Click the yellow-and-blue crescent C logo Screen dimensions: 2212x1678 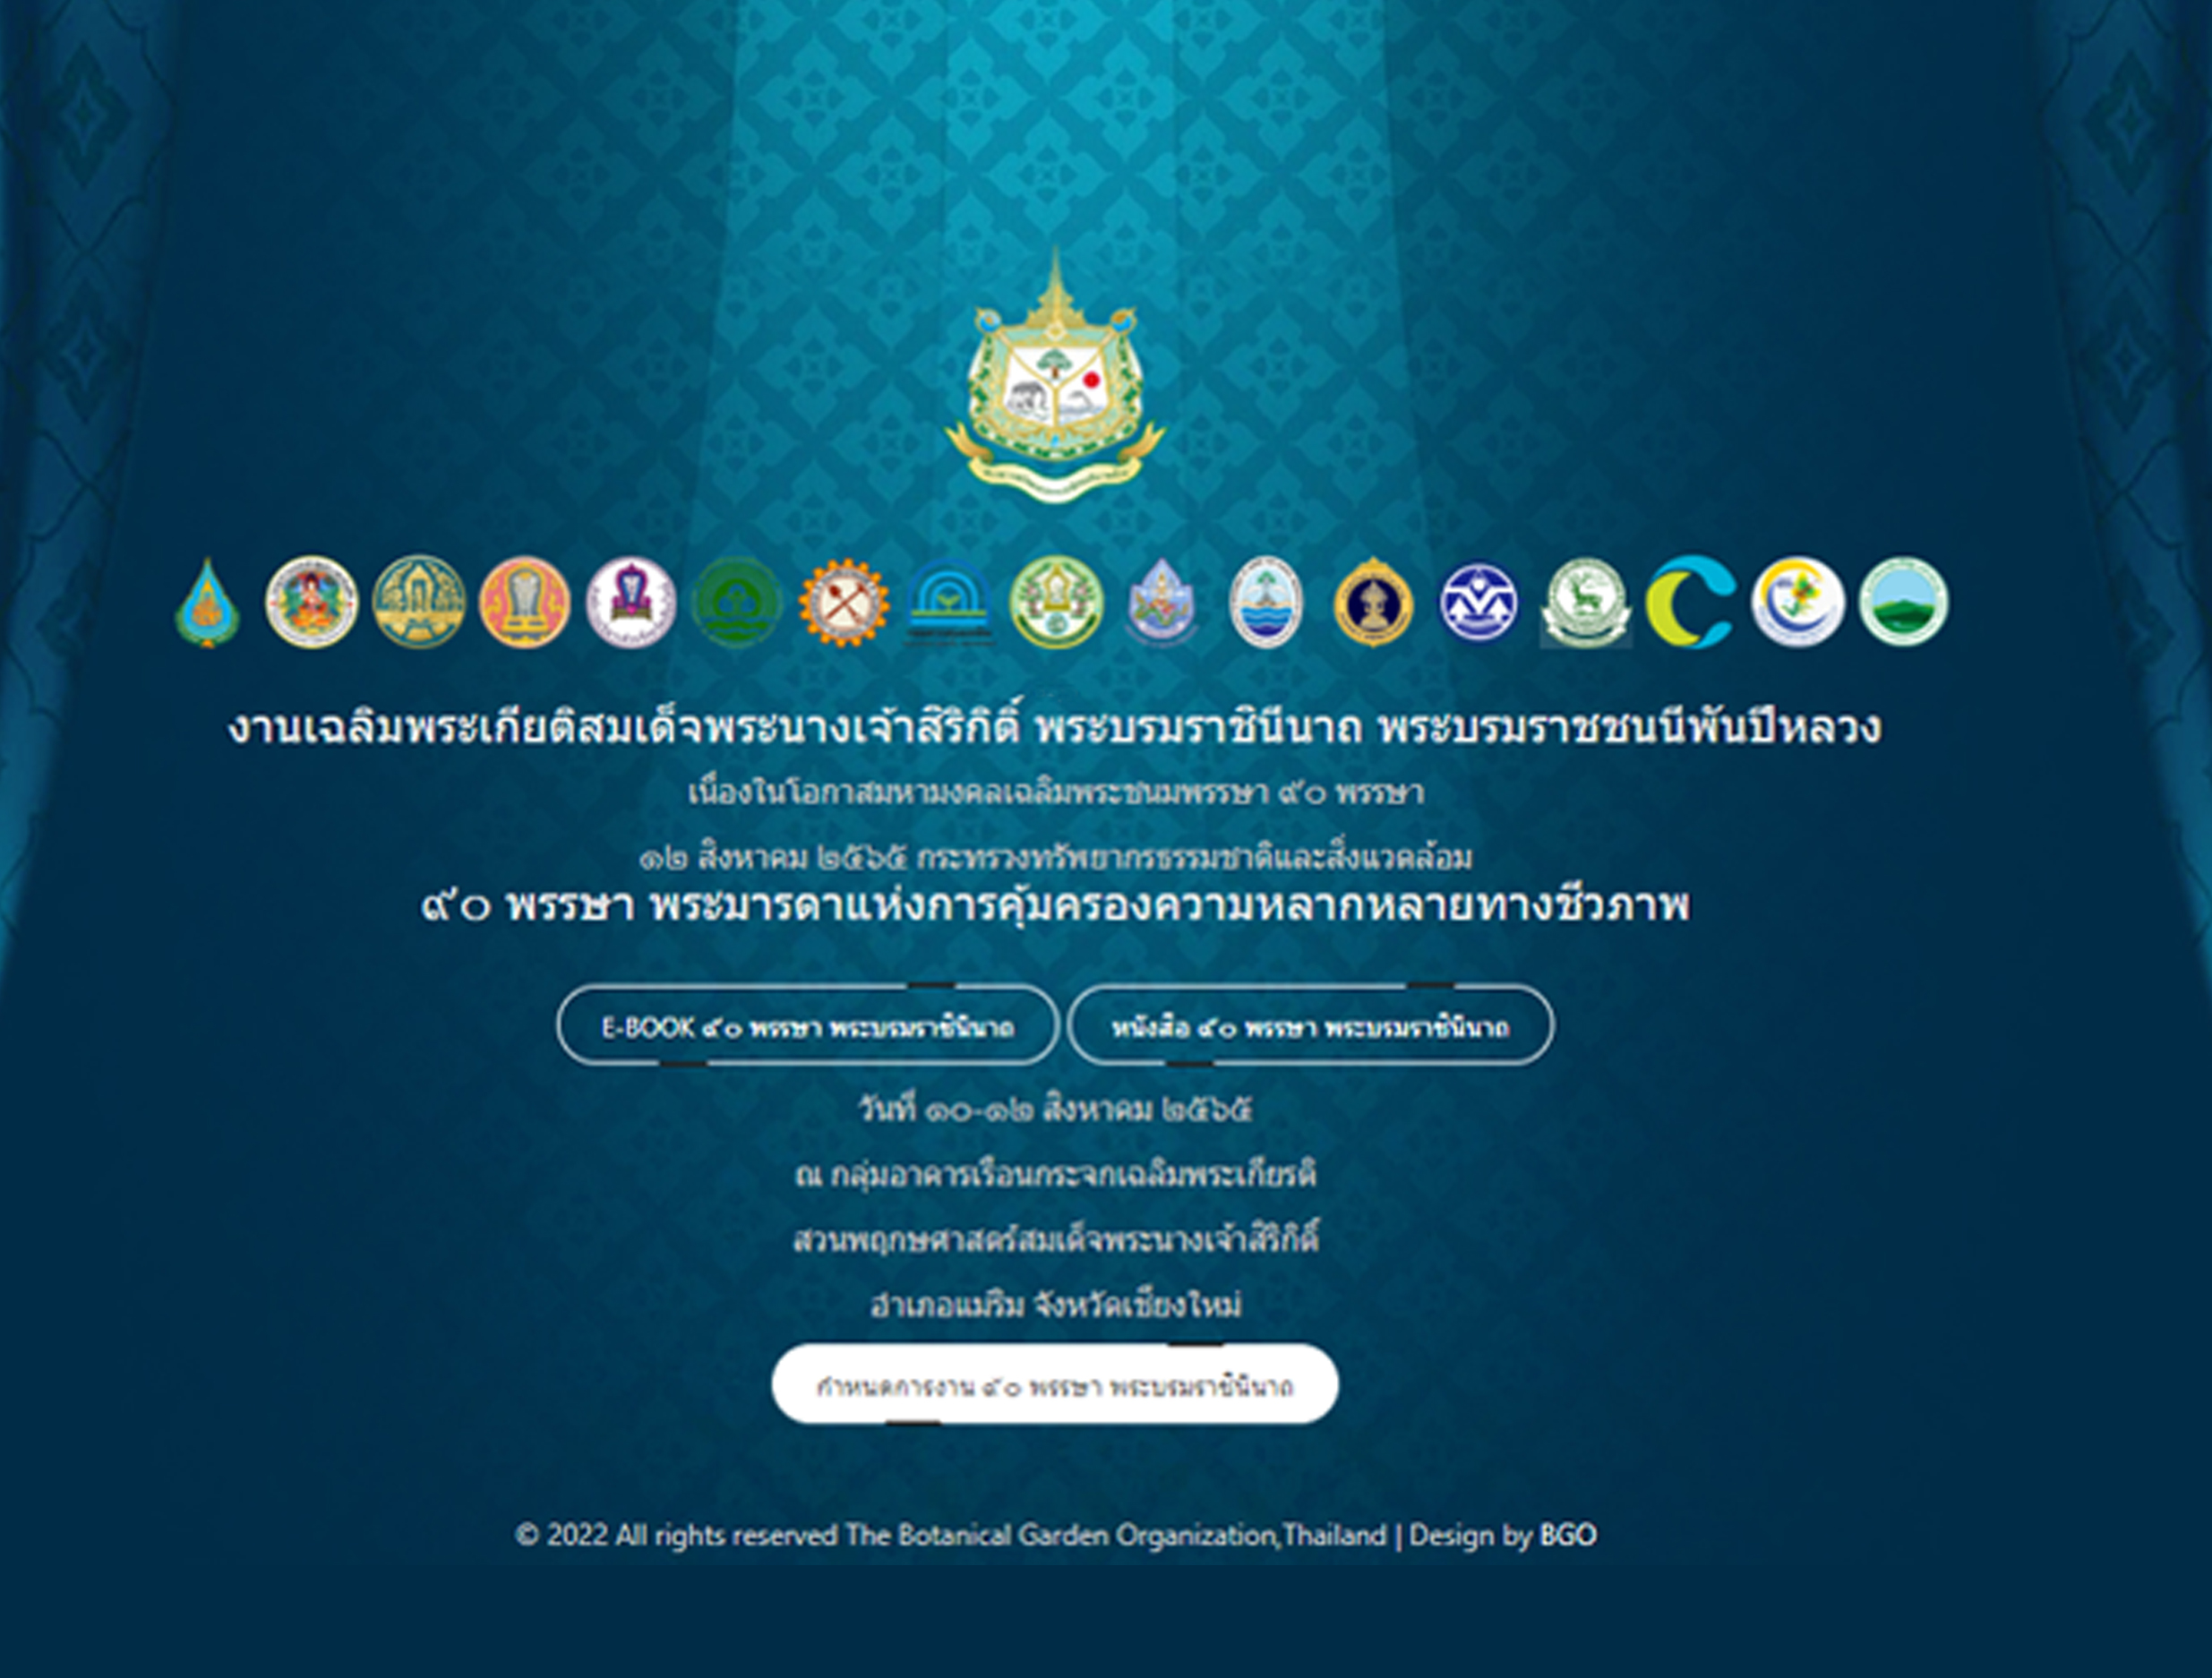point(1690,602)
